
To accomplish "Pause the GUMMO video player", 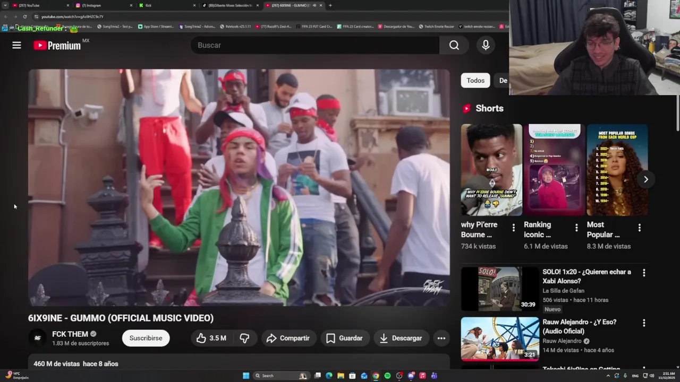I will 239,187.
